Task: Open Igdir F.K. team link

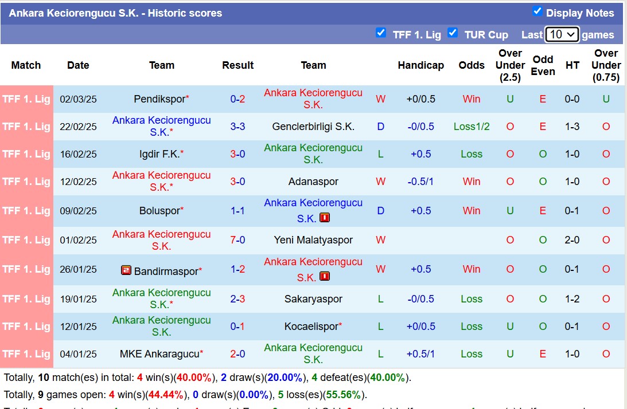Action: tap(161, 154)
